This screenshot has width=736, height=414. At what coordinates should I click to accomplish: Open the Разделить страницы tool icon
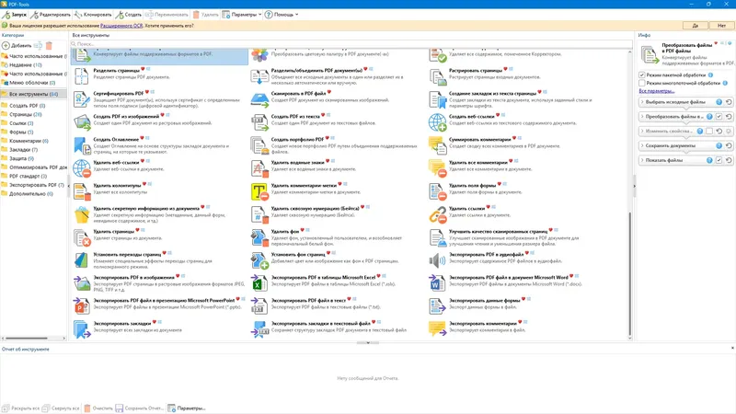coord(82,76)
